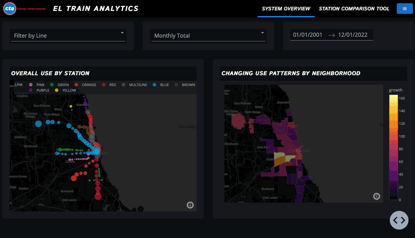Open the Monthly Total dropdown
415x238 pixels.
click(208, 36)
